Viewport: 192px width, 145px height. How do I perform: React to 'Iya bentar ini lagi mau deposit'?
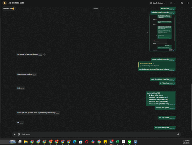(45, 54)
